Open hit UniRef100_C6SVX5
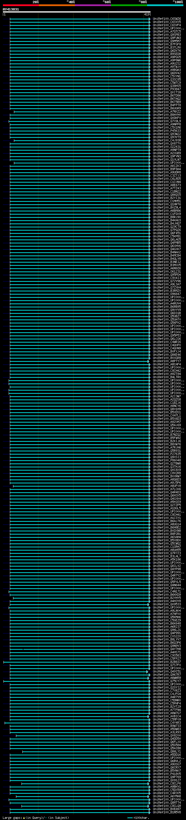Viewport: 186px width, 820px height. tap(167, 22)
